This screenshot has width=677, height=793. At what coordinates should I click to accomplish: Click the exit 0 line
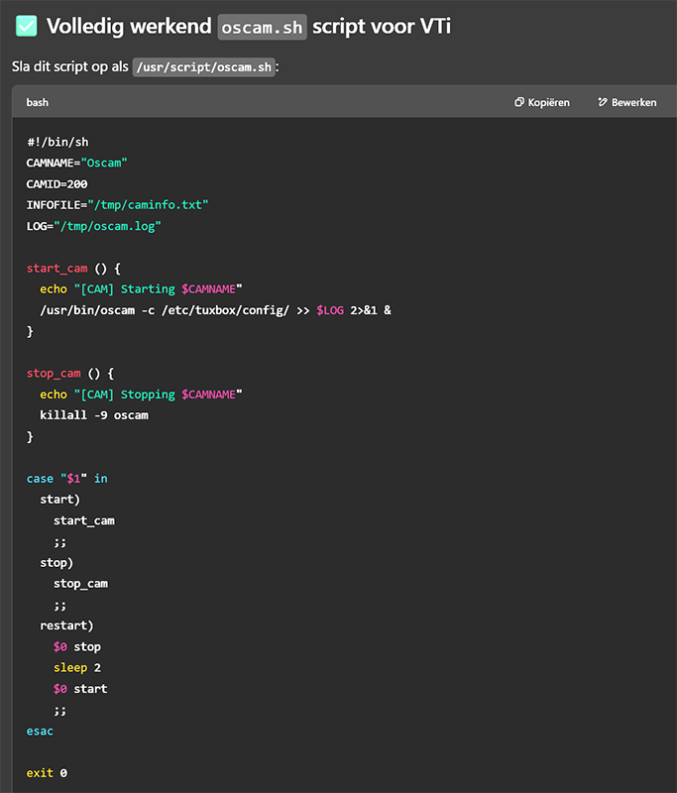click(47, 772)
